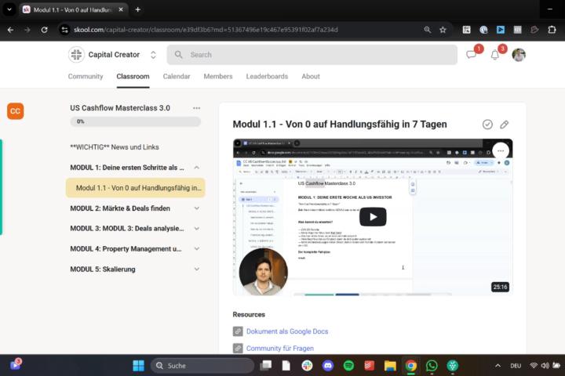Click the orange CC group badge in sidebar
The image size is (565, 376).
pyautogui.click(x=15, y=110)
